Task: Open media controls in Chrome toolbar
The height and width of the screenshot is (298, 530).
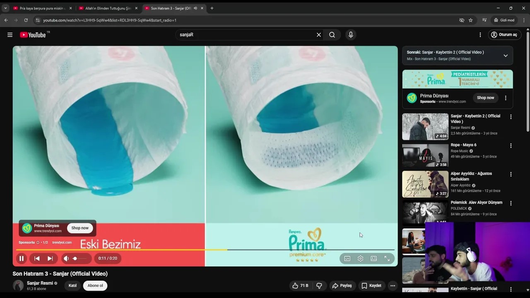Action: (x=484, y=20)
